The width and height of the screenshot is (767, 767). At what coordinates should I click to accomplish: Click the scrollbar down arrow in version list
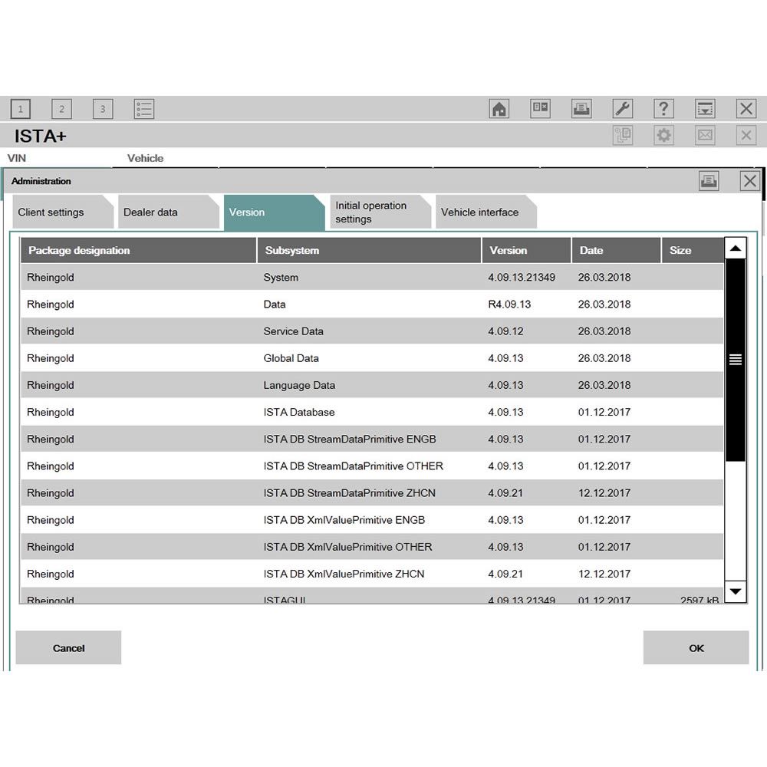pyautogui.click(x=736, y=591)
